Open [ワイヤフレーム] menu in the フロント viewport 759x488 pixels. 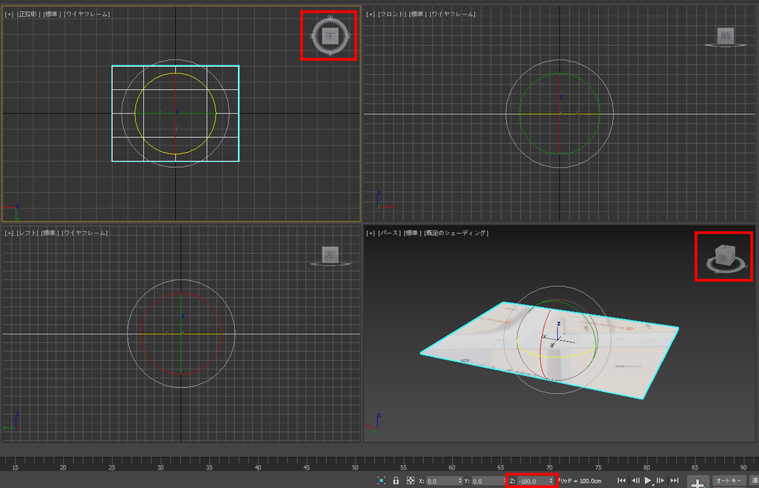(x=453, y=14)
